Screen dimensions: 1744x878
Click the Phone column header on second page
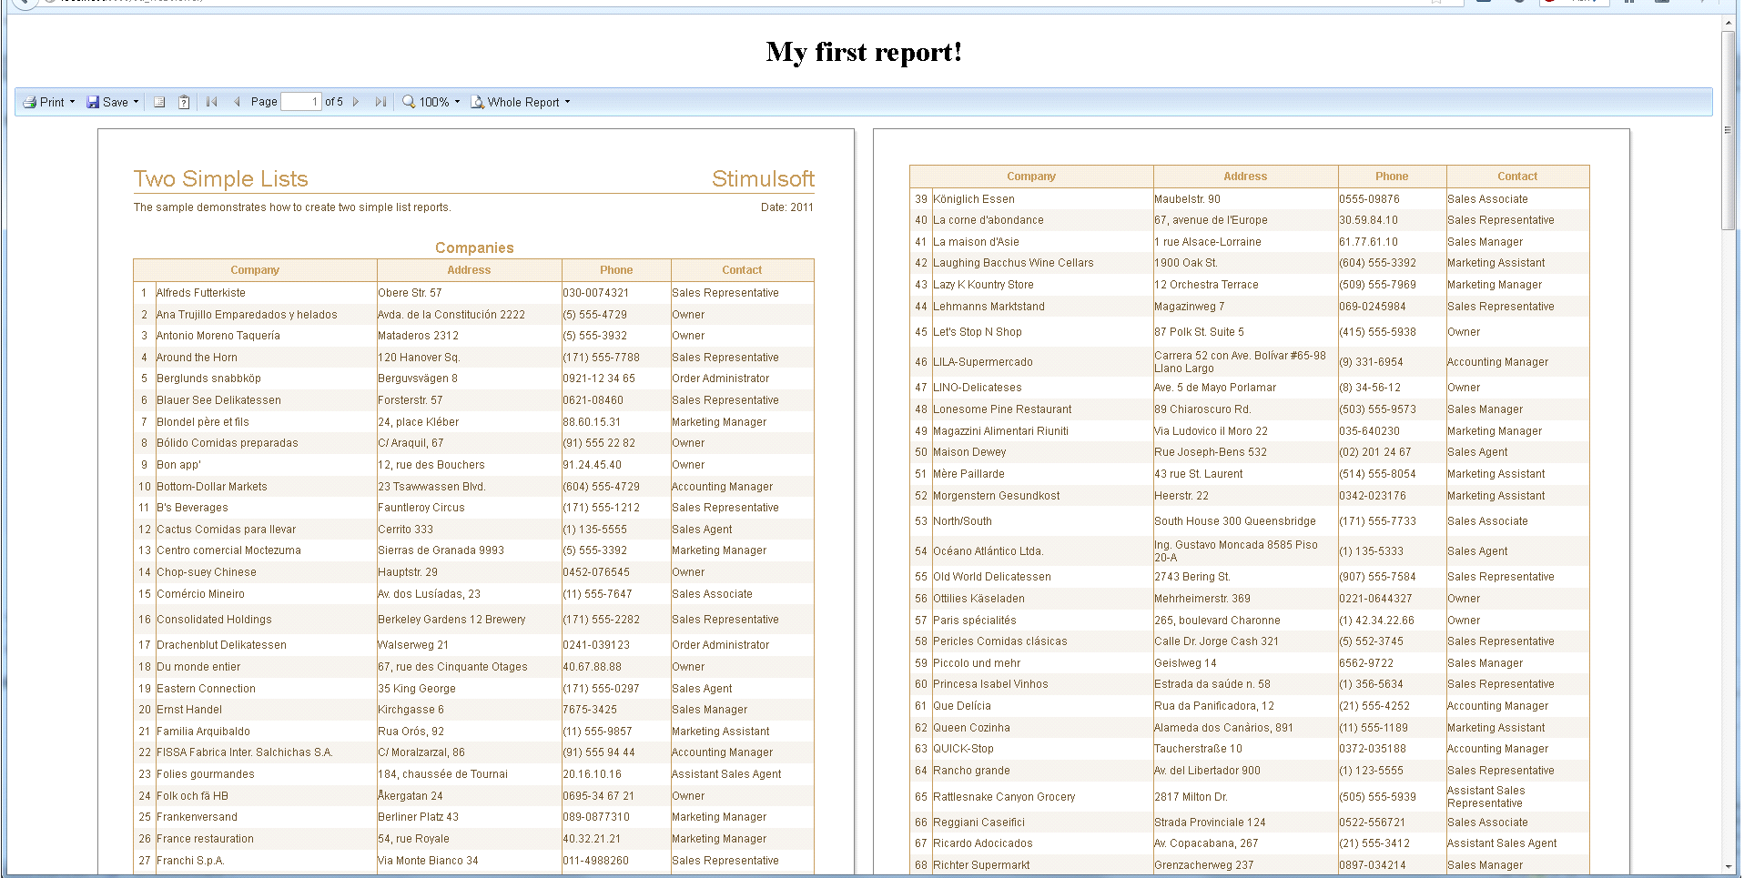[x=1392, y=177]
